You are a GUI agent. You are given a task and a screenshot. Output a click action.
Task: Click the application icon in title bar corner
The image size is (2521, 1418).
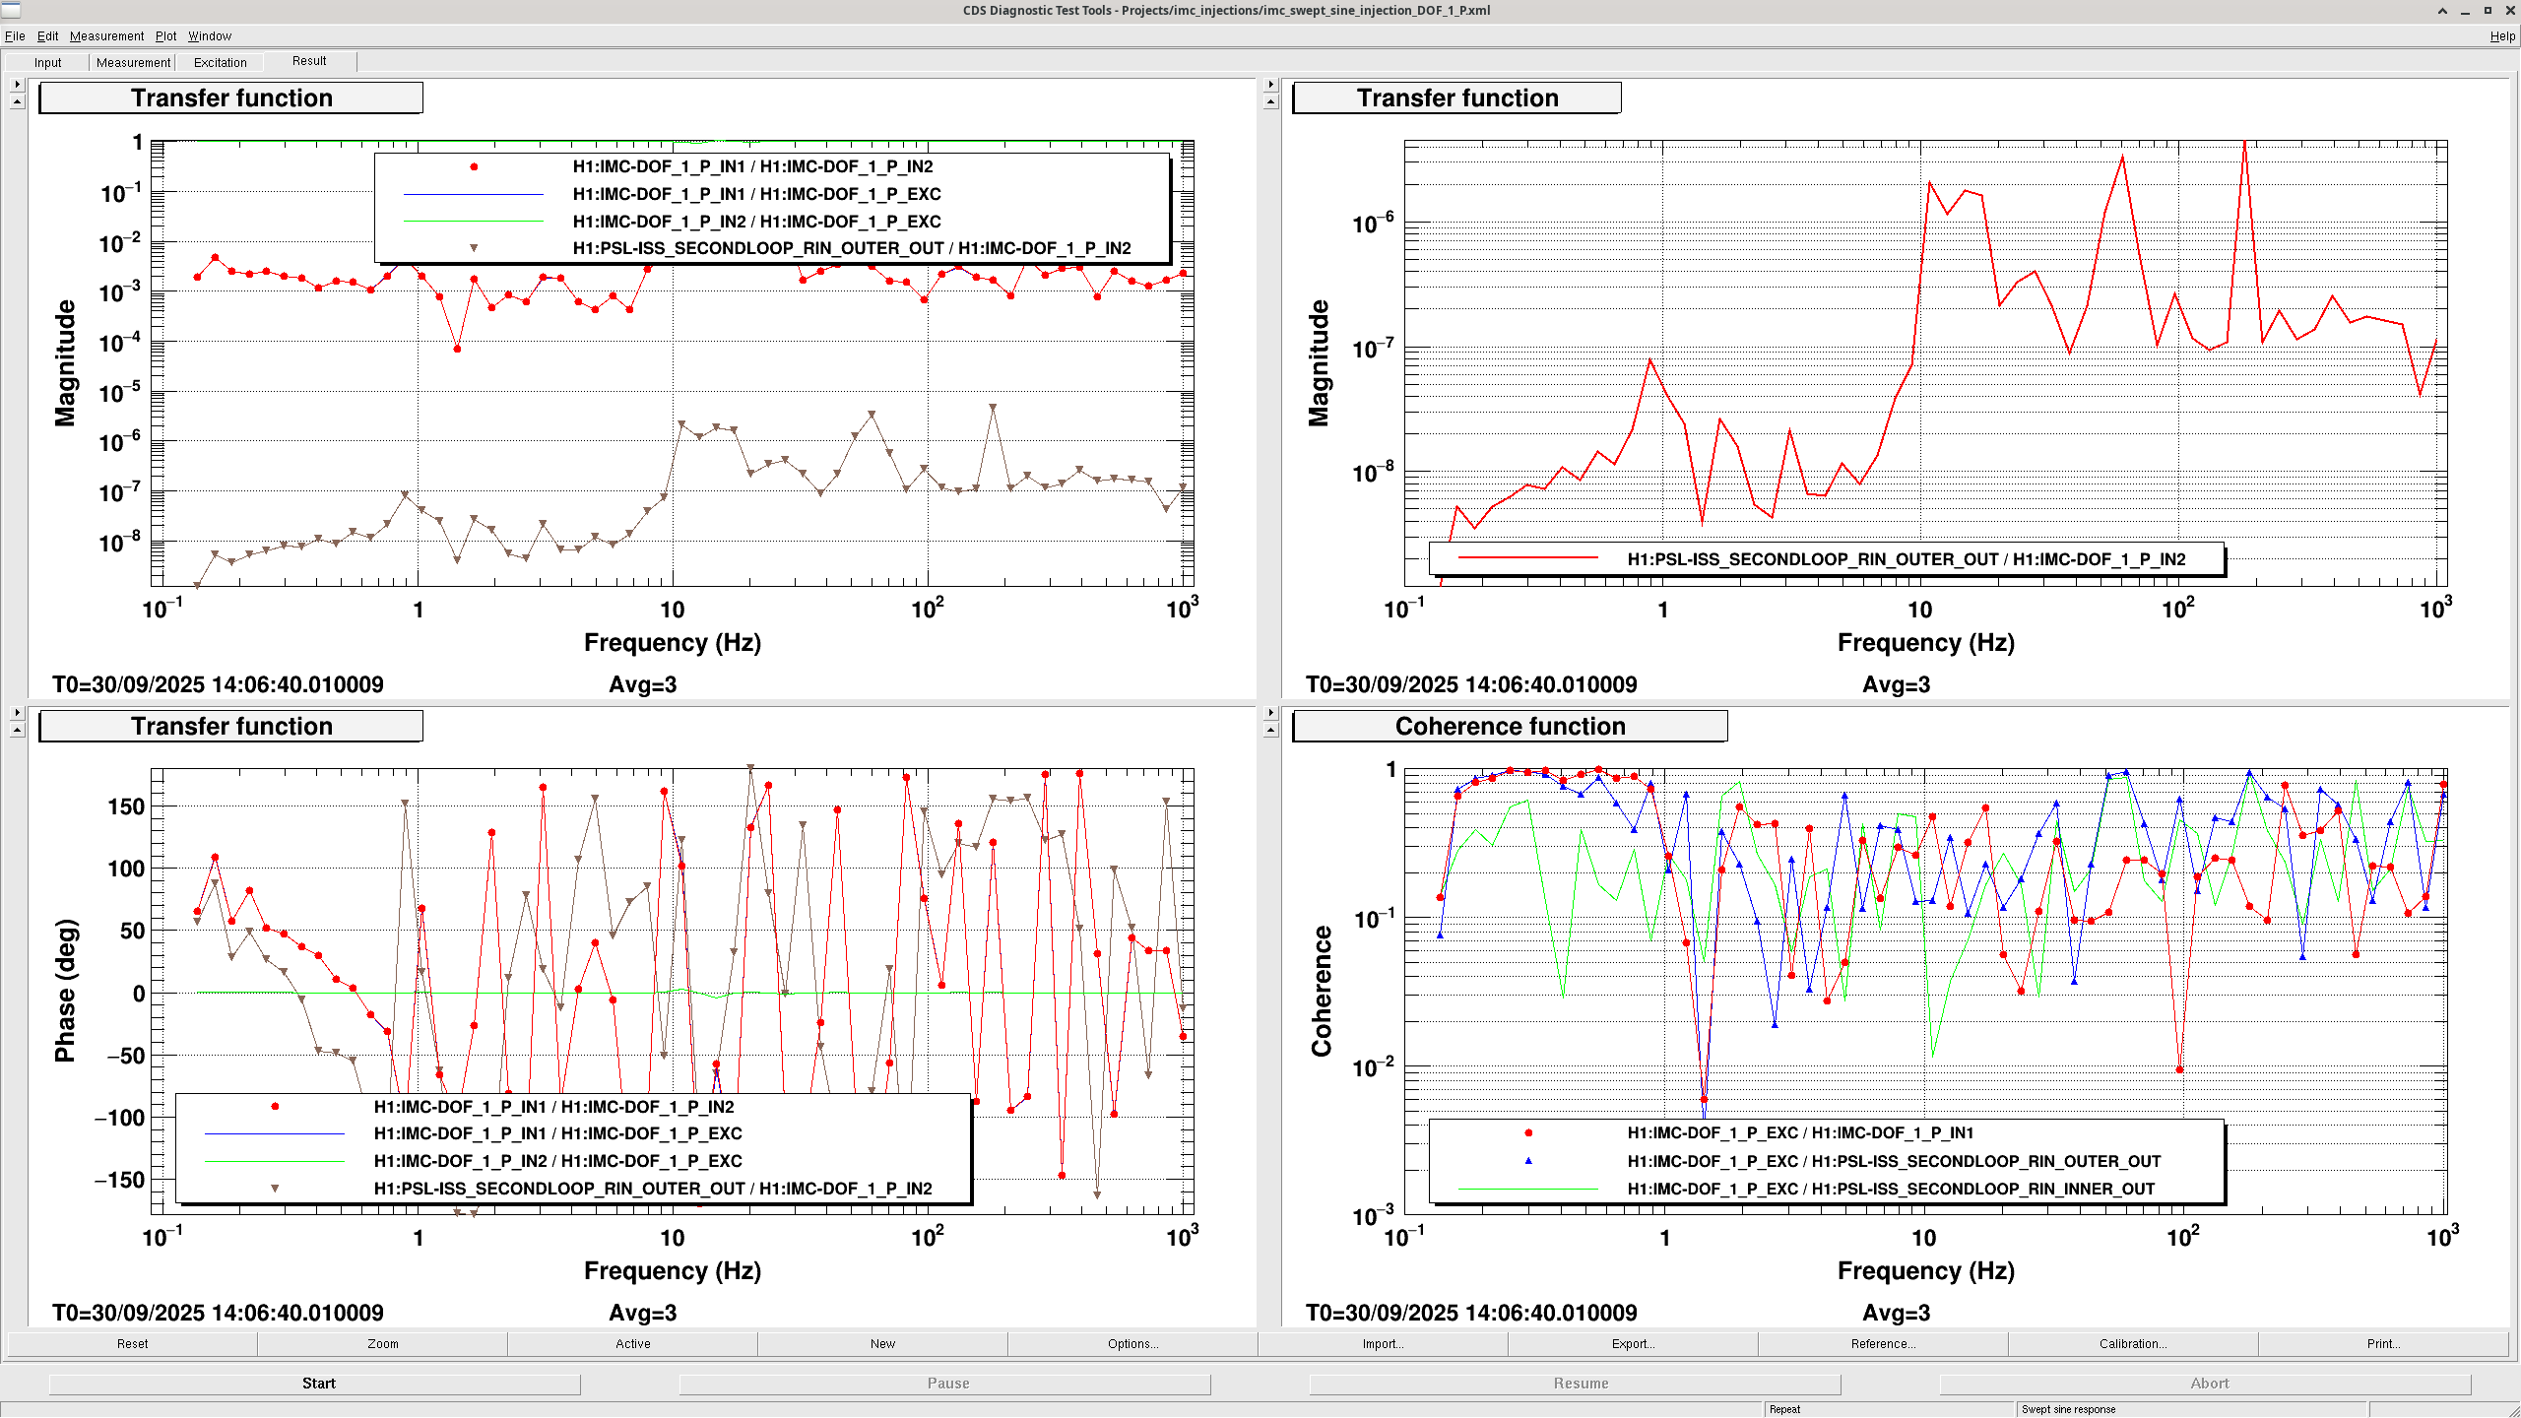[10, 11]
